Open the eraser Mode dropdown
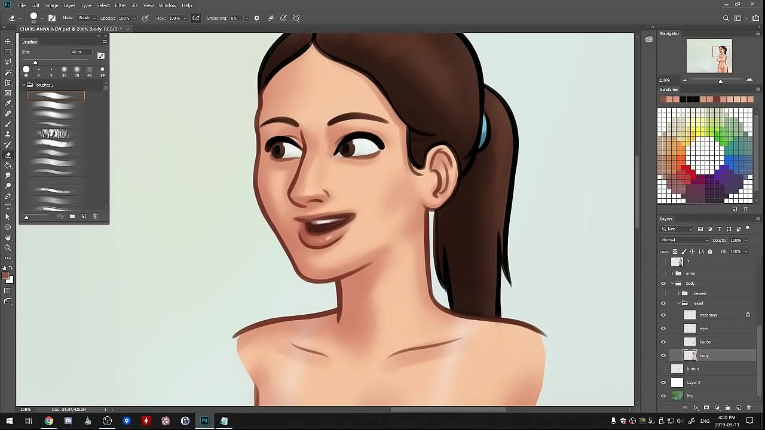Image resolution: width=765 pixels, height=430 pixels. 87,19
